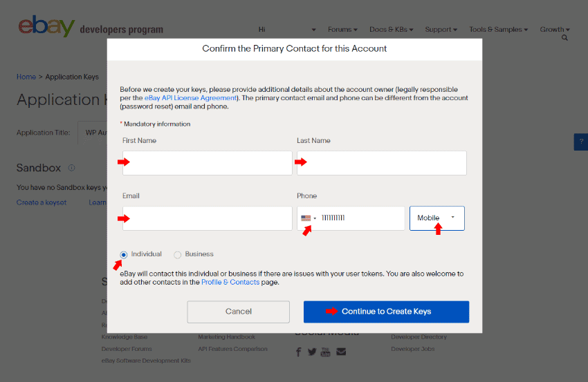Open the Tools & Samples menu

coord(498,29)
